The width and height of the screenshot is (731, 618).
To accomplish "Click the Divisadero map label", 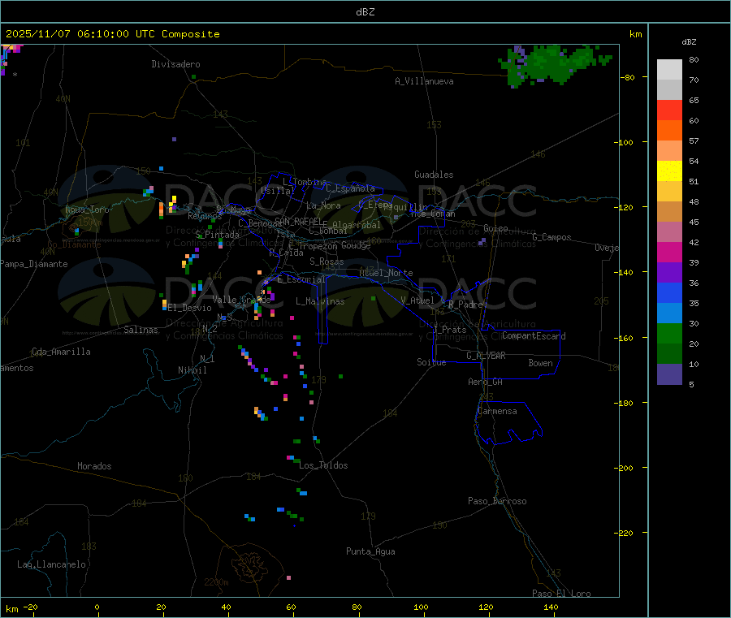I will pos(175,64).
